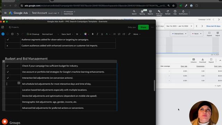Click the Budget and Bid Management heading
The width and height of the screenshot is (222, 125).
click(x=26, y=59)
